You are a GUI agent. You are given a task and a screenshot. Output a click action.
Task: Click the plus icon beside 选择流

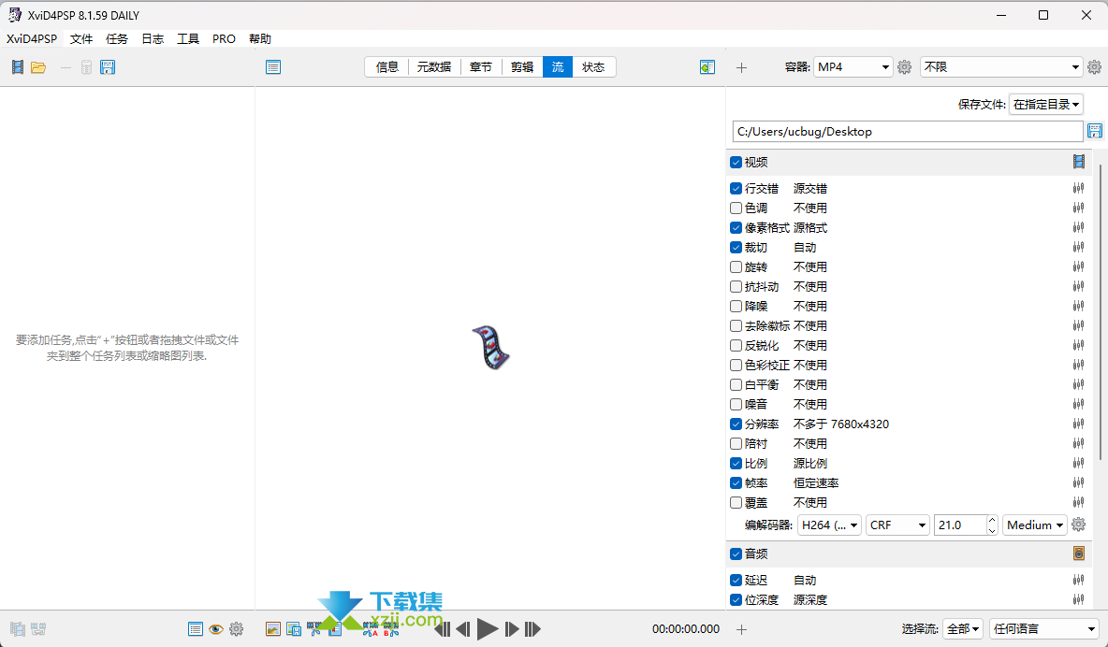coord(741,628)
